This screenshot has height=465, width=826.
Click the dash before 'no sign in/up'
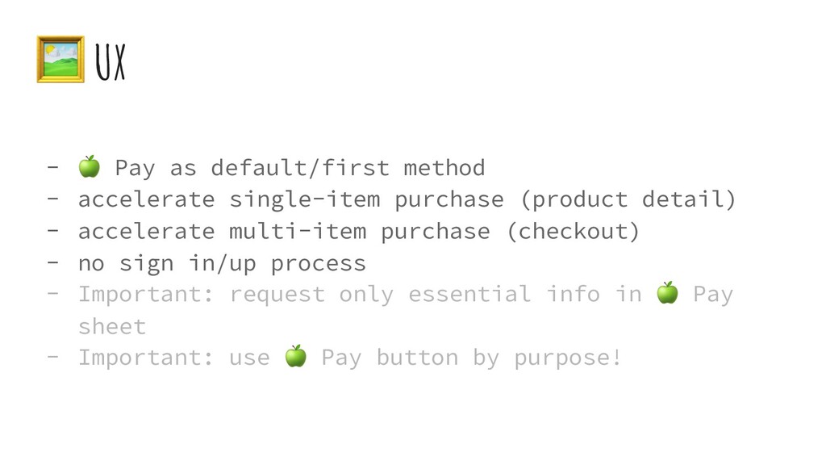pos(52,262)
